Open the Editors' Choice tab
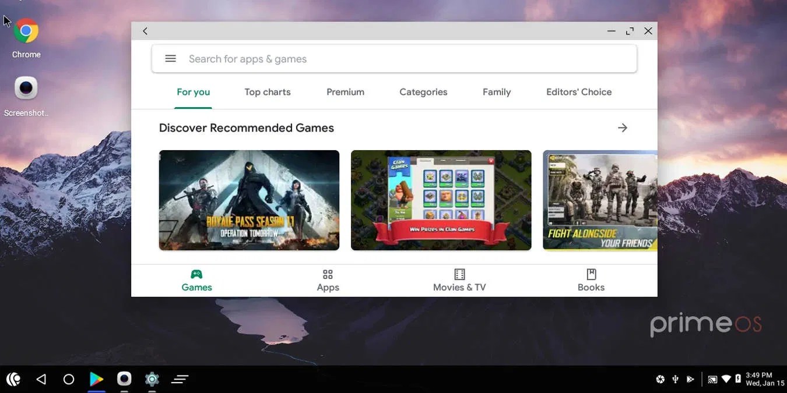 pyautogui.click(x=578, y=92)
